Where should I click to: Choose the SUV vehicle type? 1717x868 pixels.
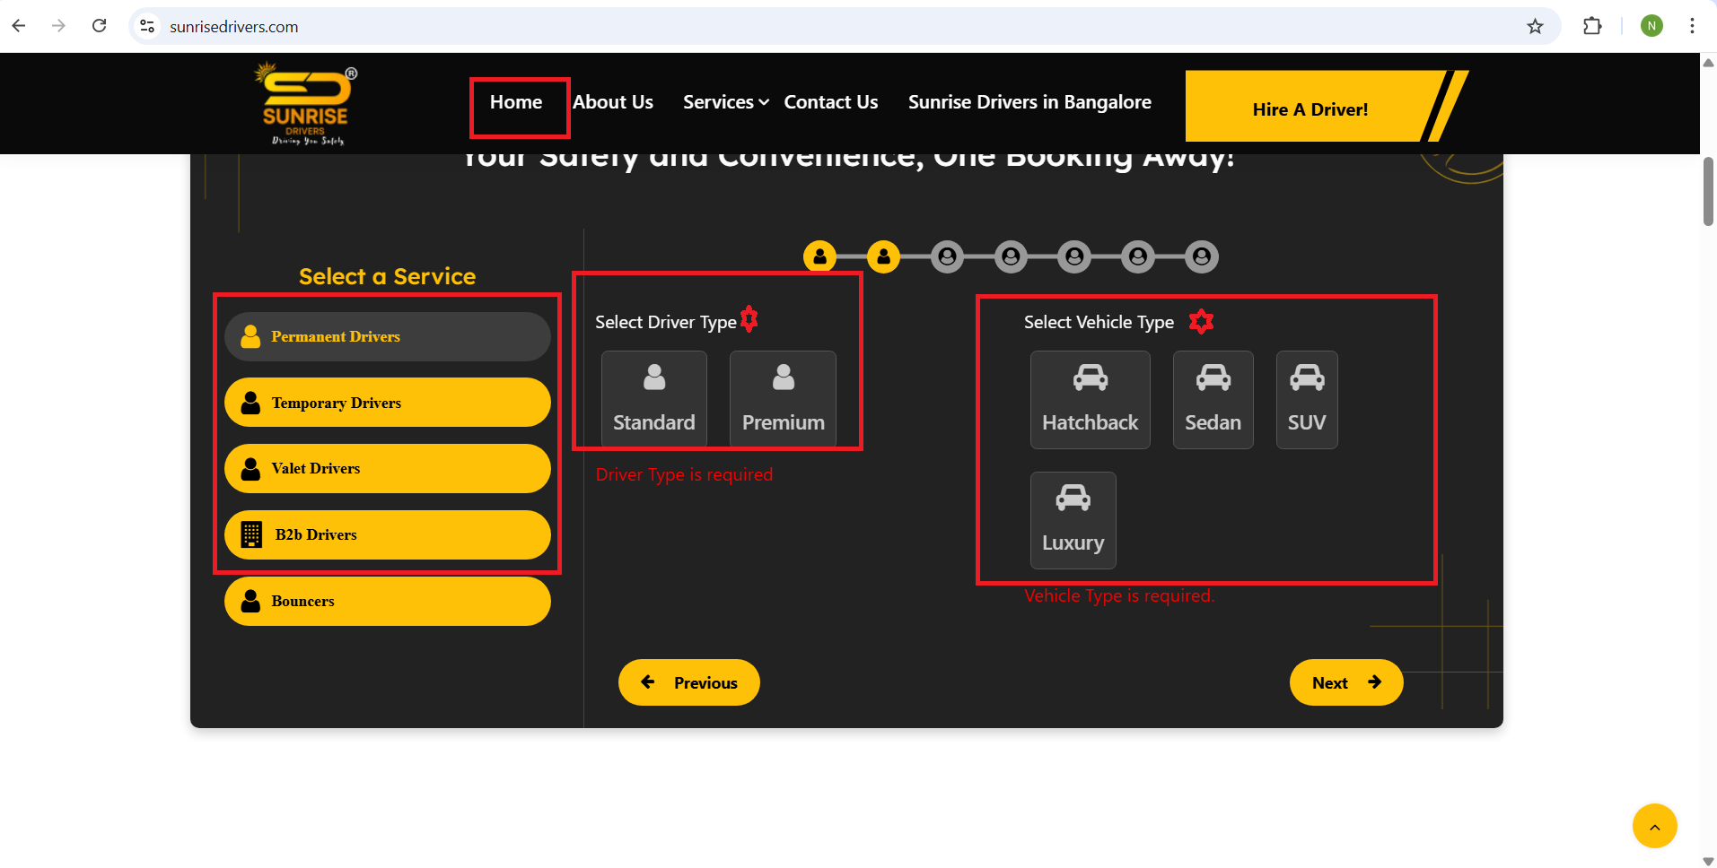pyautogui.click(x=1307, y=400)
